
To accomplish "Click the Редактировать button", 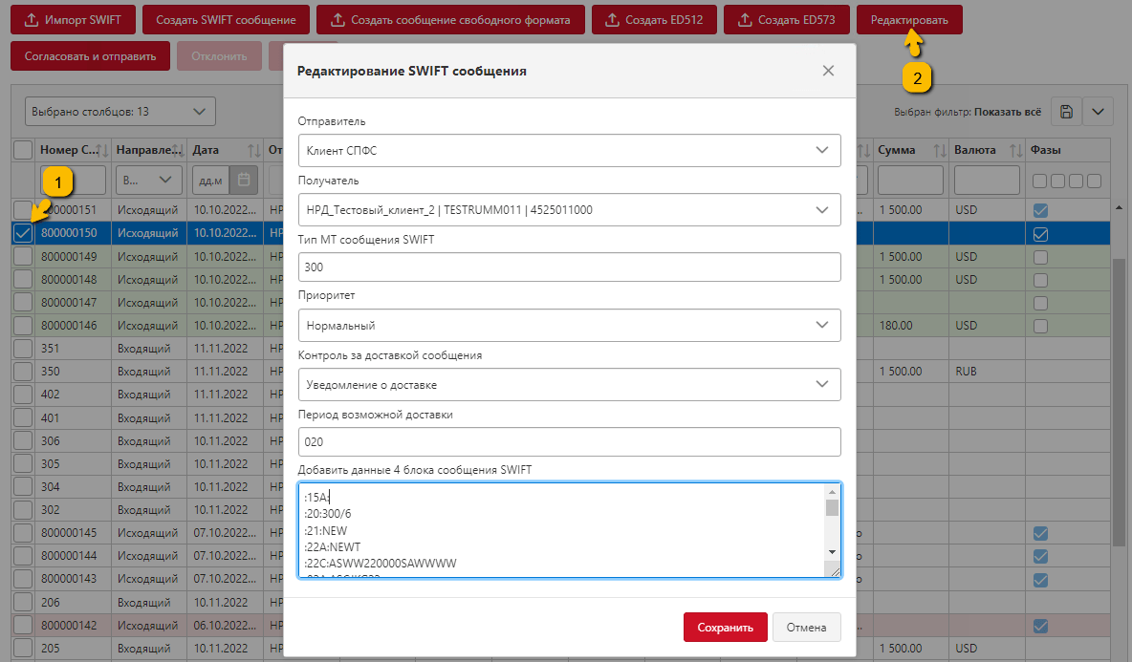I will click(909, 19).
